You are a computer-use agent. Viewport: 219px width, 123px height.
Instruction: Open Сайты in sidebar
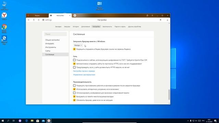[48, 51]
